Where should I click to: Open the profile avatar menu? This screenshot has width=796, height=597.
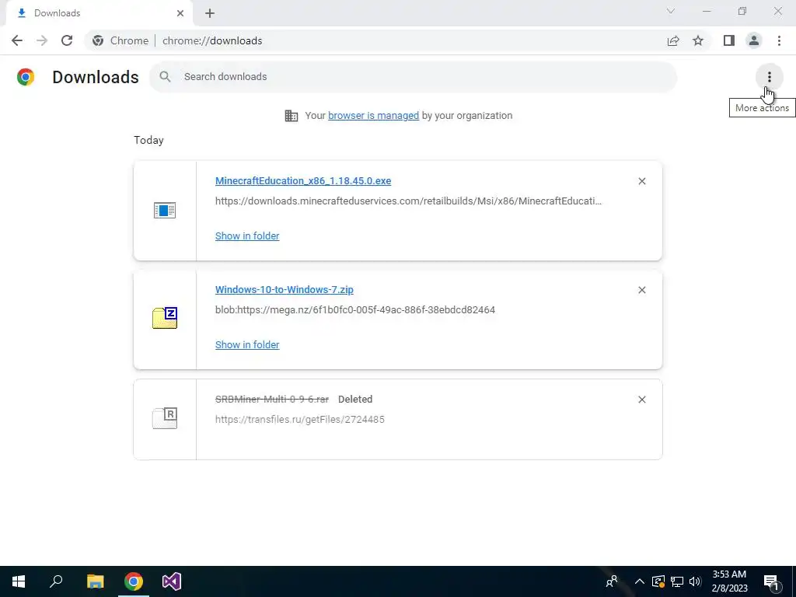point(754,40)
